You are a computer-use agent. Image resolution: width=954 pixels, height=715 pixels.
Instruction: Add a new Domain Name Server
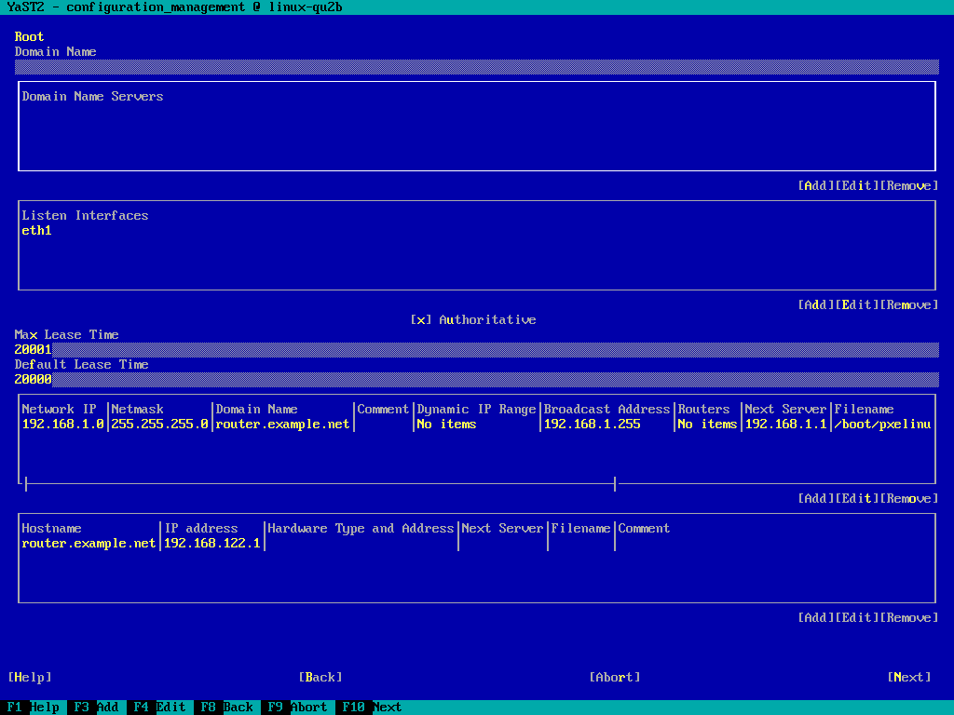point(816,185)
